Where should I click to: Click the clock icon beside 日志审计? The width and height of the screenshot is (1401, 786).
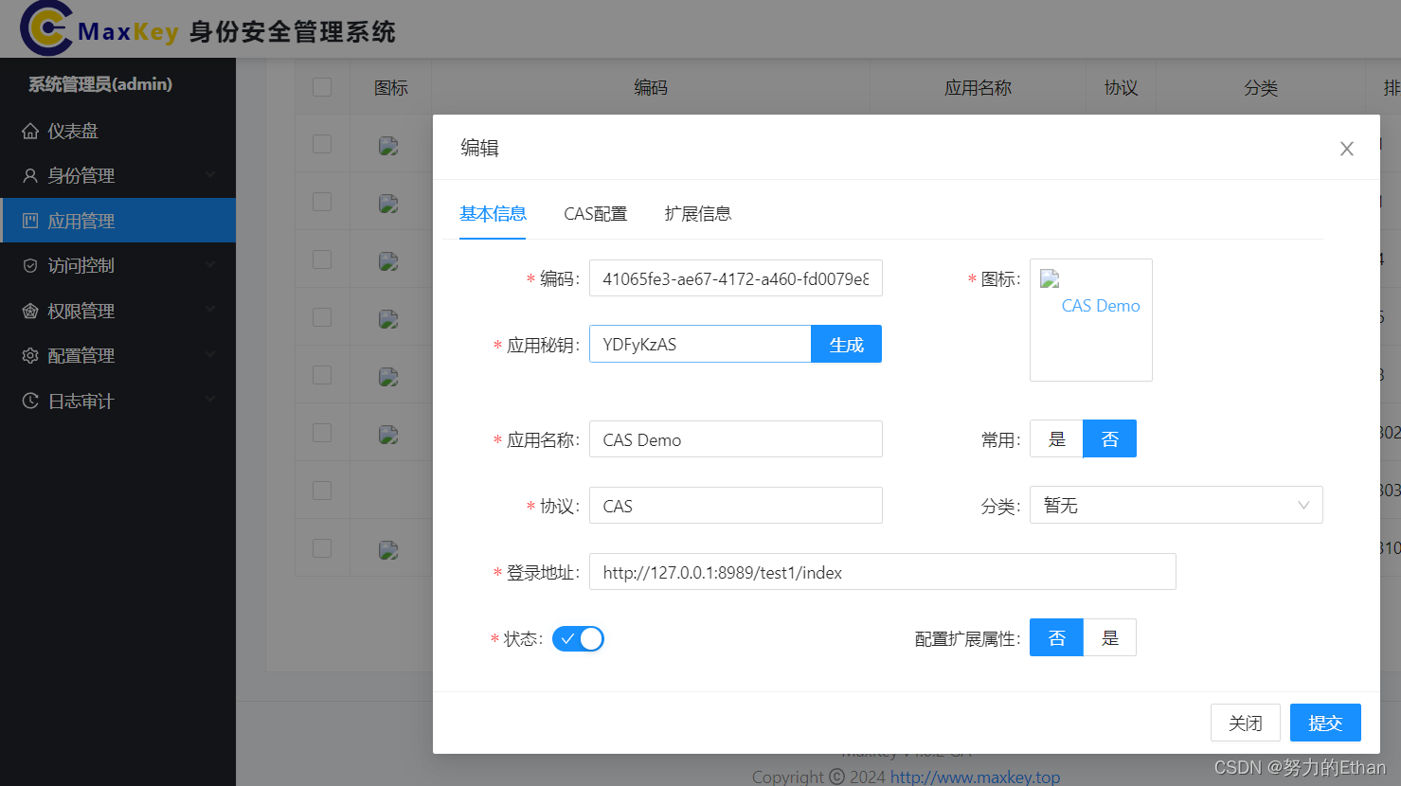click(x=30, y=401)
